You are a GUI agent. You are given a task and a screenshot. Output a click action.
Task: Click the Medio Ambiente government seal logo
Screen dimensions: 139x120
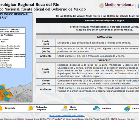pos(102,5)
